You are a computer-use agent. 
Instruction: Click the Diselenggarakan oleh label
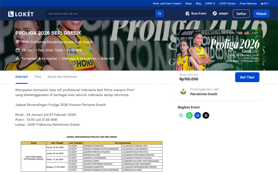204,89
